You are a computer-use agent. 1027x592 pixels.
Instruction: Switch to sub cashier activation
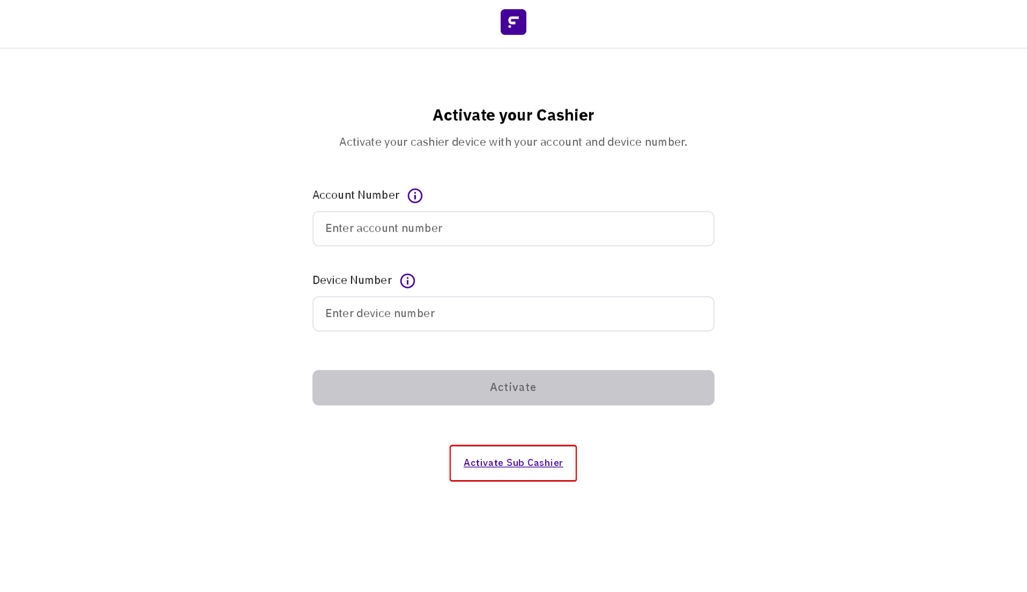tap(513, 463)
